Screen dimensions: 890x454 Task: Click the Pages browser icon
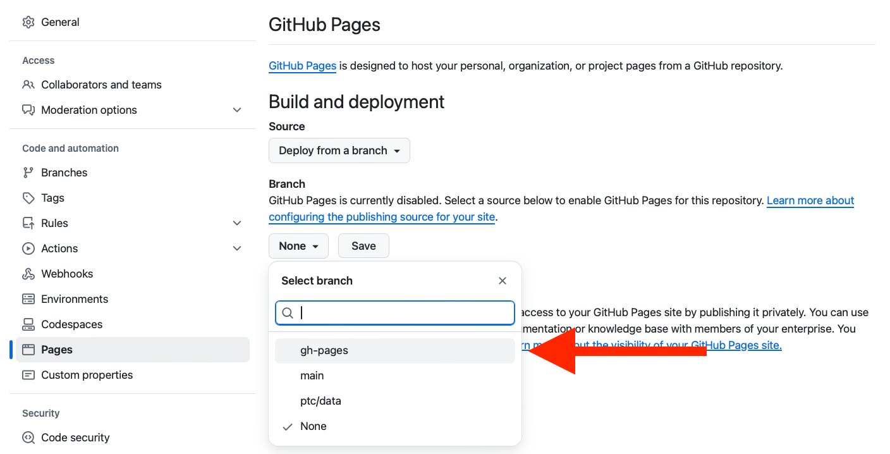pos(28,350)
